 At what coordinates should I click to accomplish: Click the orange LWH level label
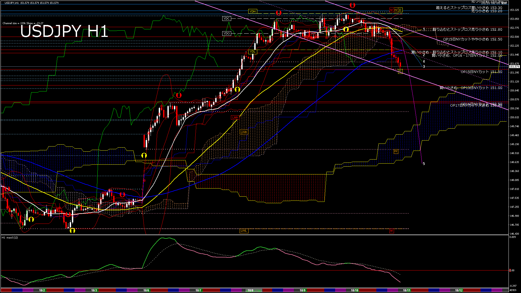244,132
